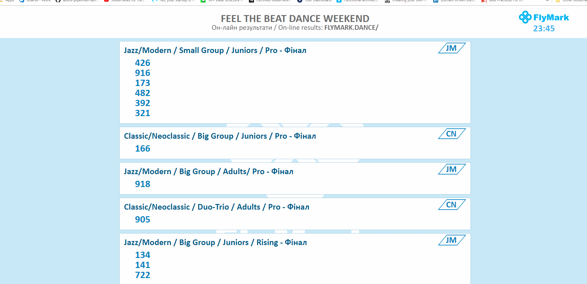Screen dimensions: 587x284
Task: Open Classic/Neoclassic Big Group Juniors Pro heading
Action: 220,136
